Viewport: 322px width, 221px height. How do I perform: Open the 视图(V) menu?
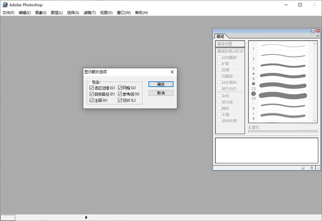107,13
